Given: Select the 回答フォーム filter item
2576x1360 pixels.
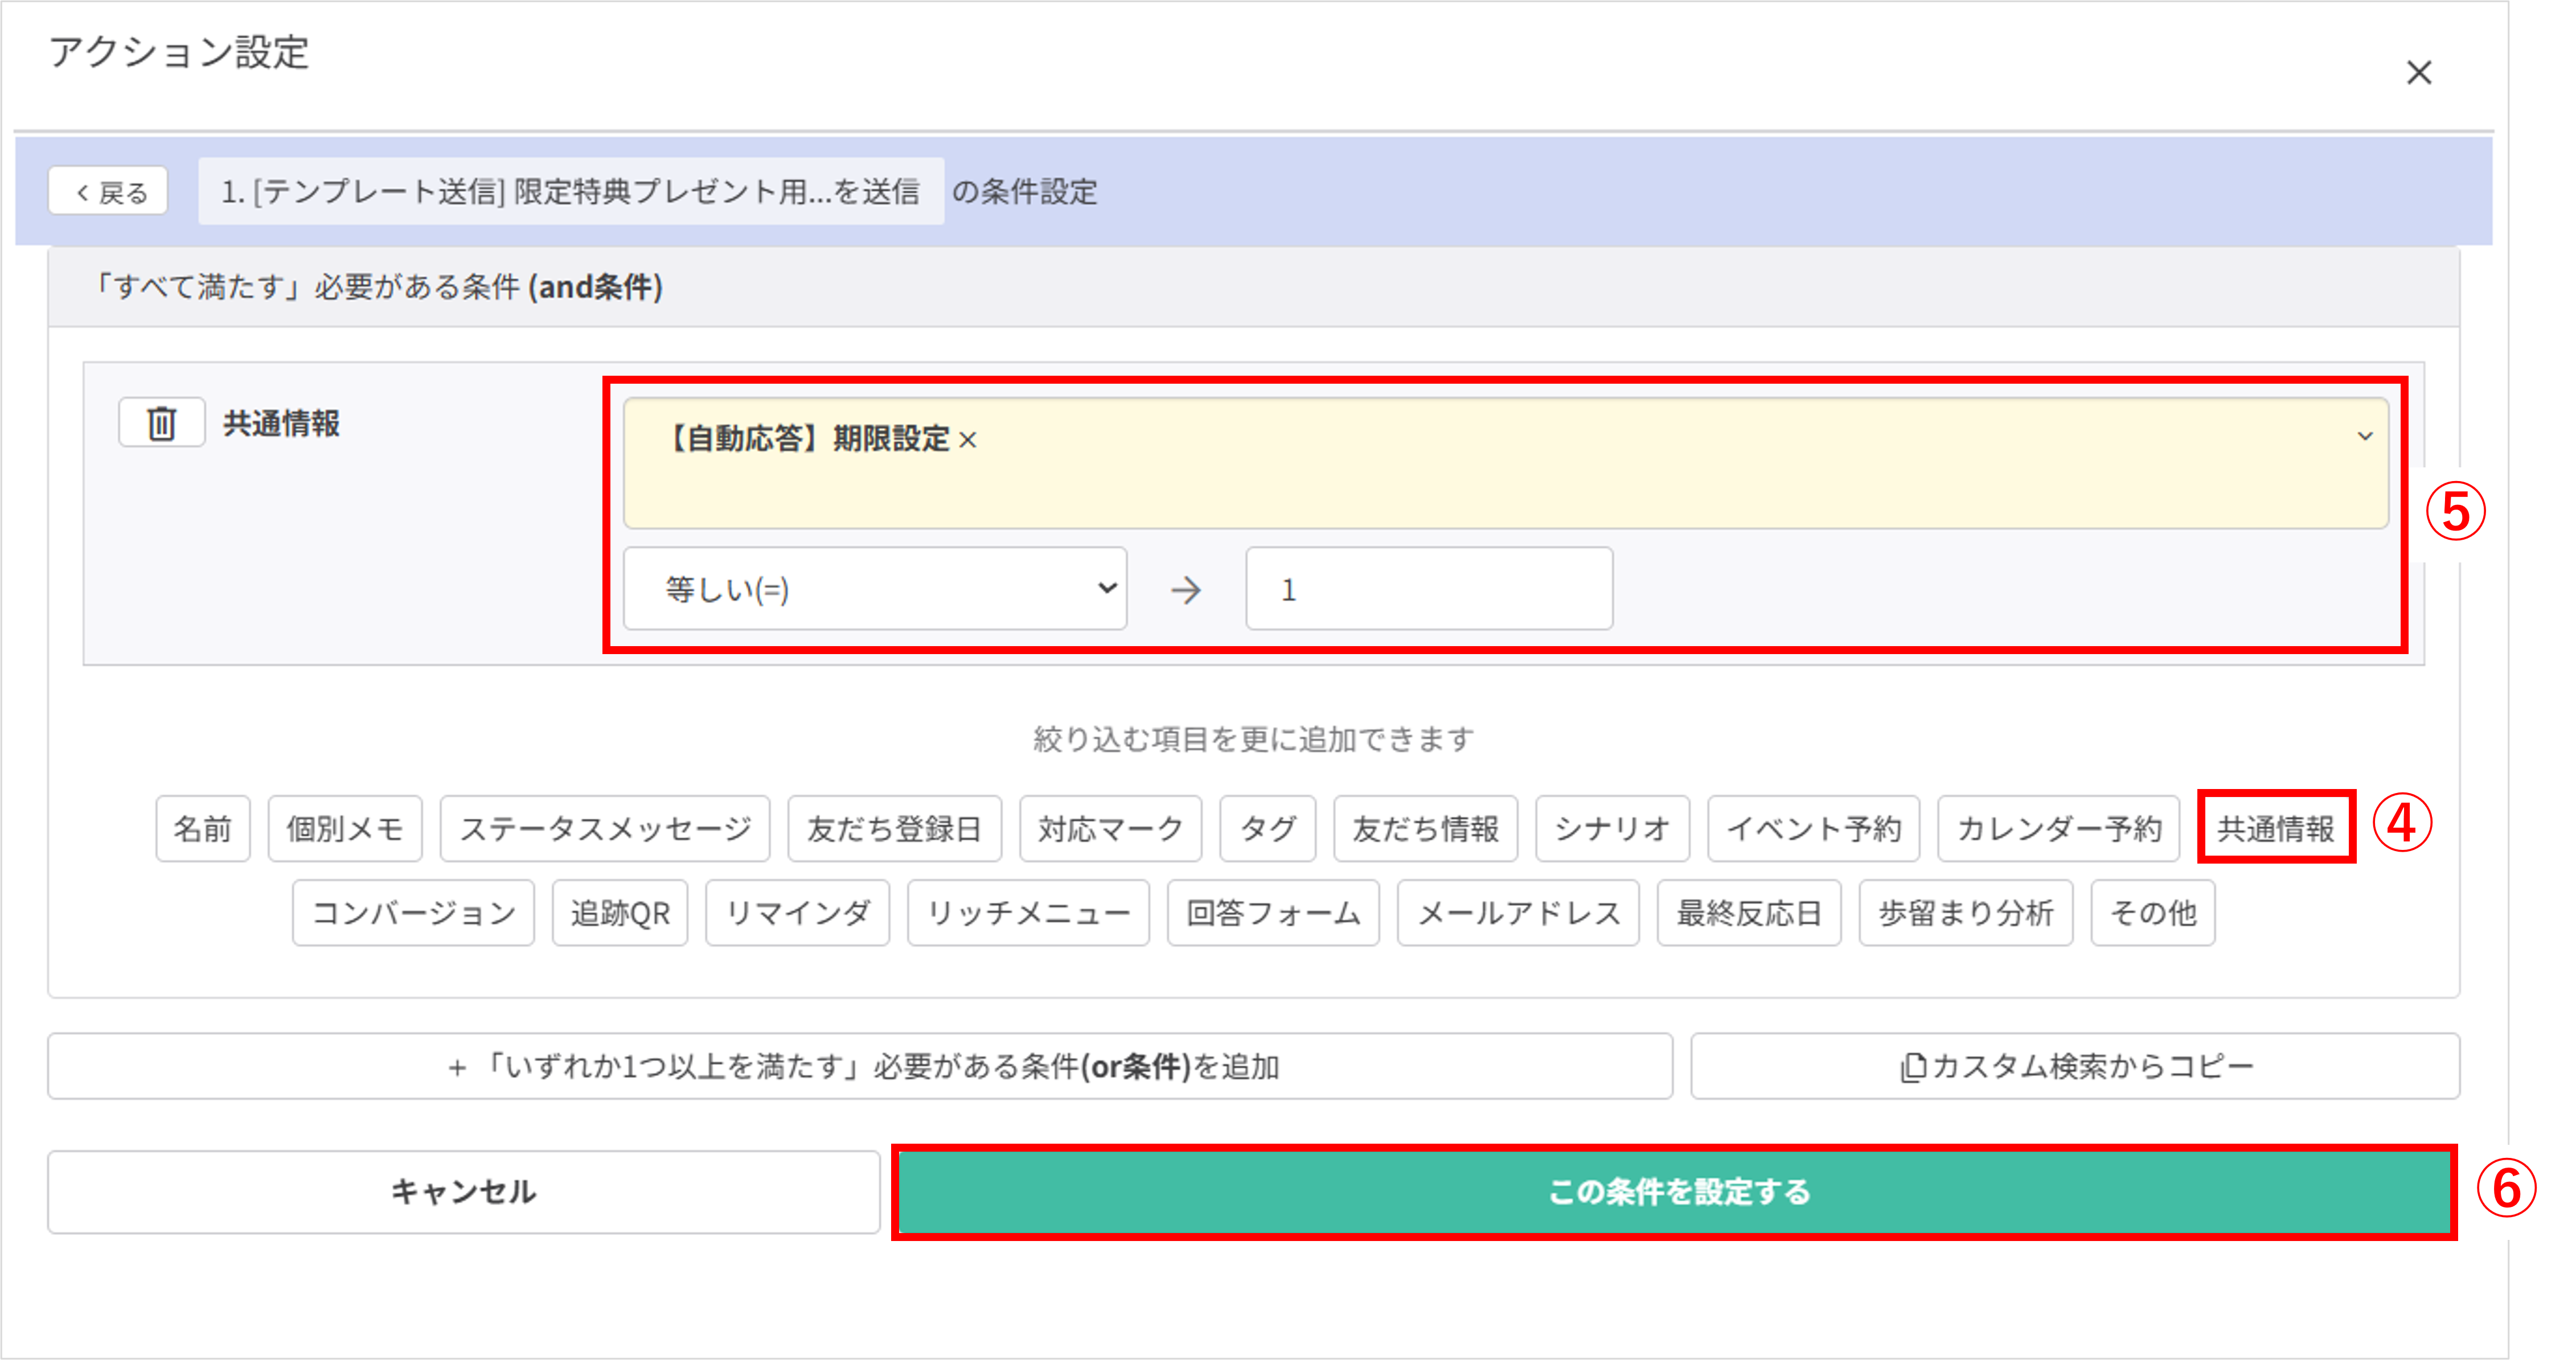Looking at the screenshot, I should (1273, 912).
